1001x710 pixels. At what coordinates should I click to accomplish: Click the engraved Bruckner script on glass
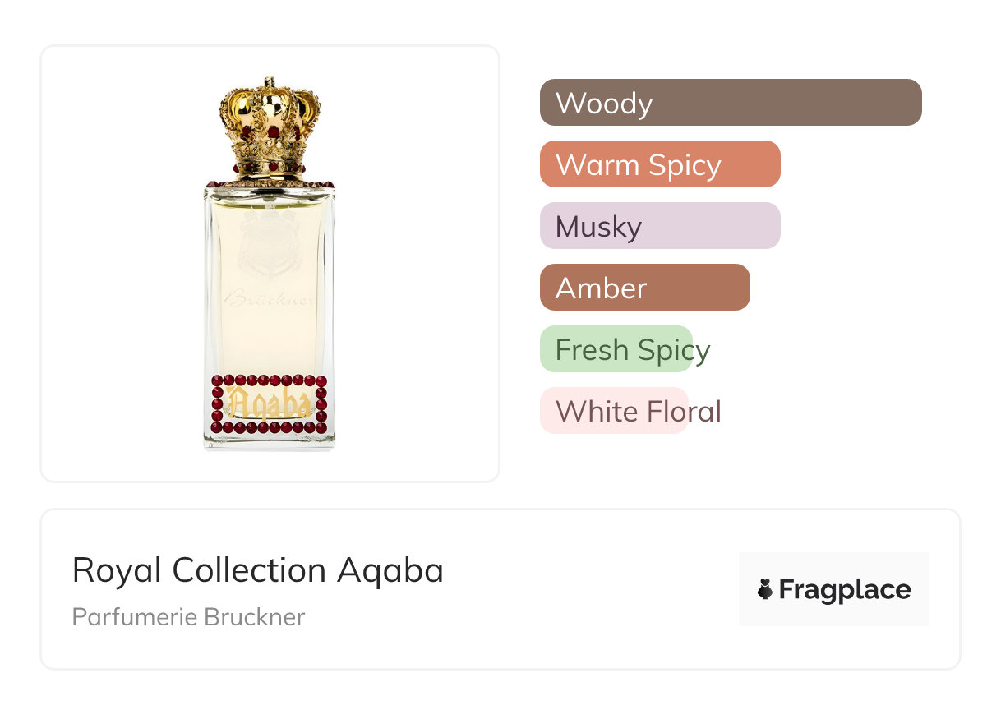point(270,301)
